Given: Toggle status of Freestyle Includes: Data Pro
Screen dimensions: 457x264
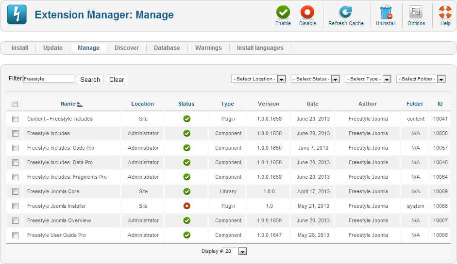Looking at the screenshot, I should (x=187, y=162).
